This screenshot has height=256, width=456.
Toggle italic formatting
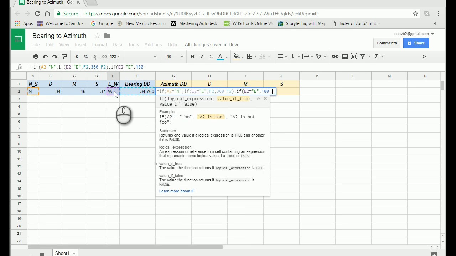coord(202,57)
